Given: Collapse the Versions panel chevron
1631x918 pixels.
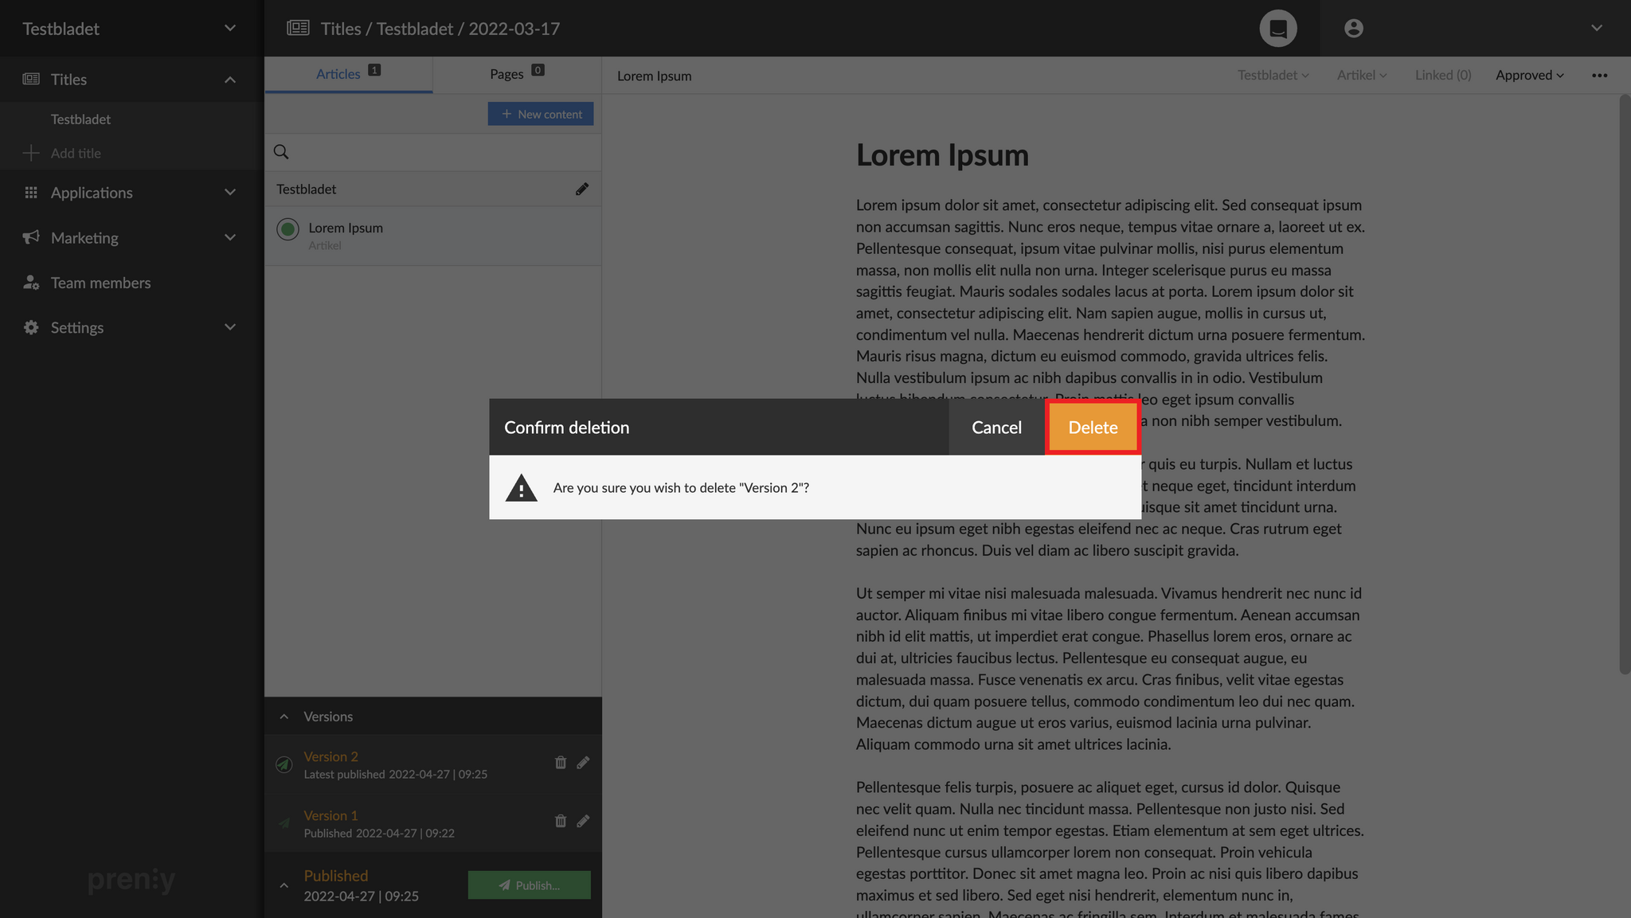Looking at the screenshot, I should point(284,717).
